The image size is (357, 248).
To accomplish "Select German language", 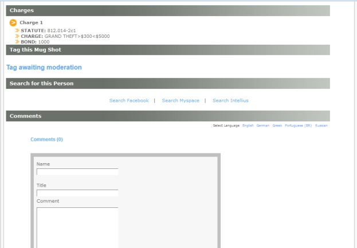I will click(x=263, y=125).
